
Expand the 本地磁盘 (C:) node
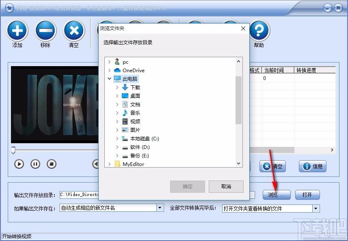coord(117,139)
